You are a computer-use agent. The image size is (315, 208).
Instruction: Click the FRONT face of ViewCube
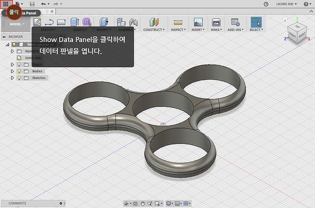pos(292,35)
